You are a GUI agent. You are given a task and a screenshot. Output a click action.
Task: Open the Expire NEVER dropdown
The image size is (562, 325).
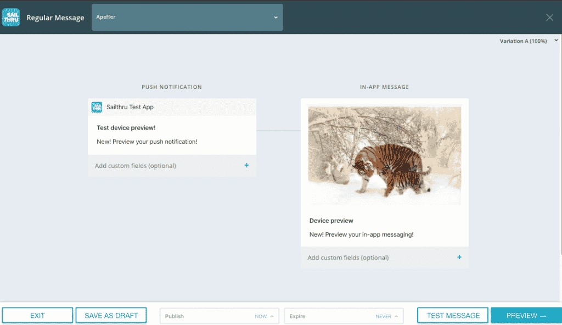pos(344,316)
